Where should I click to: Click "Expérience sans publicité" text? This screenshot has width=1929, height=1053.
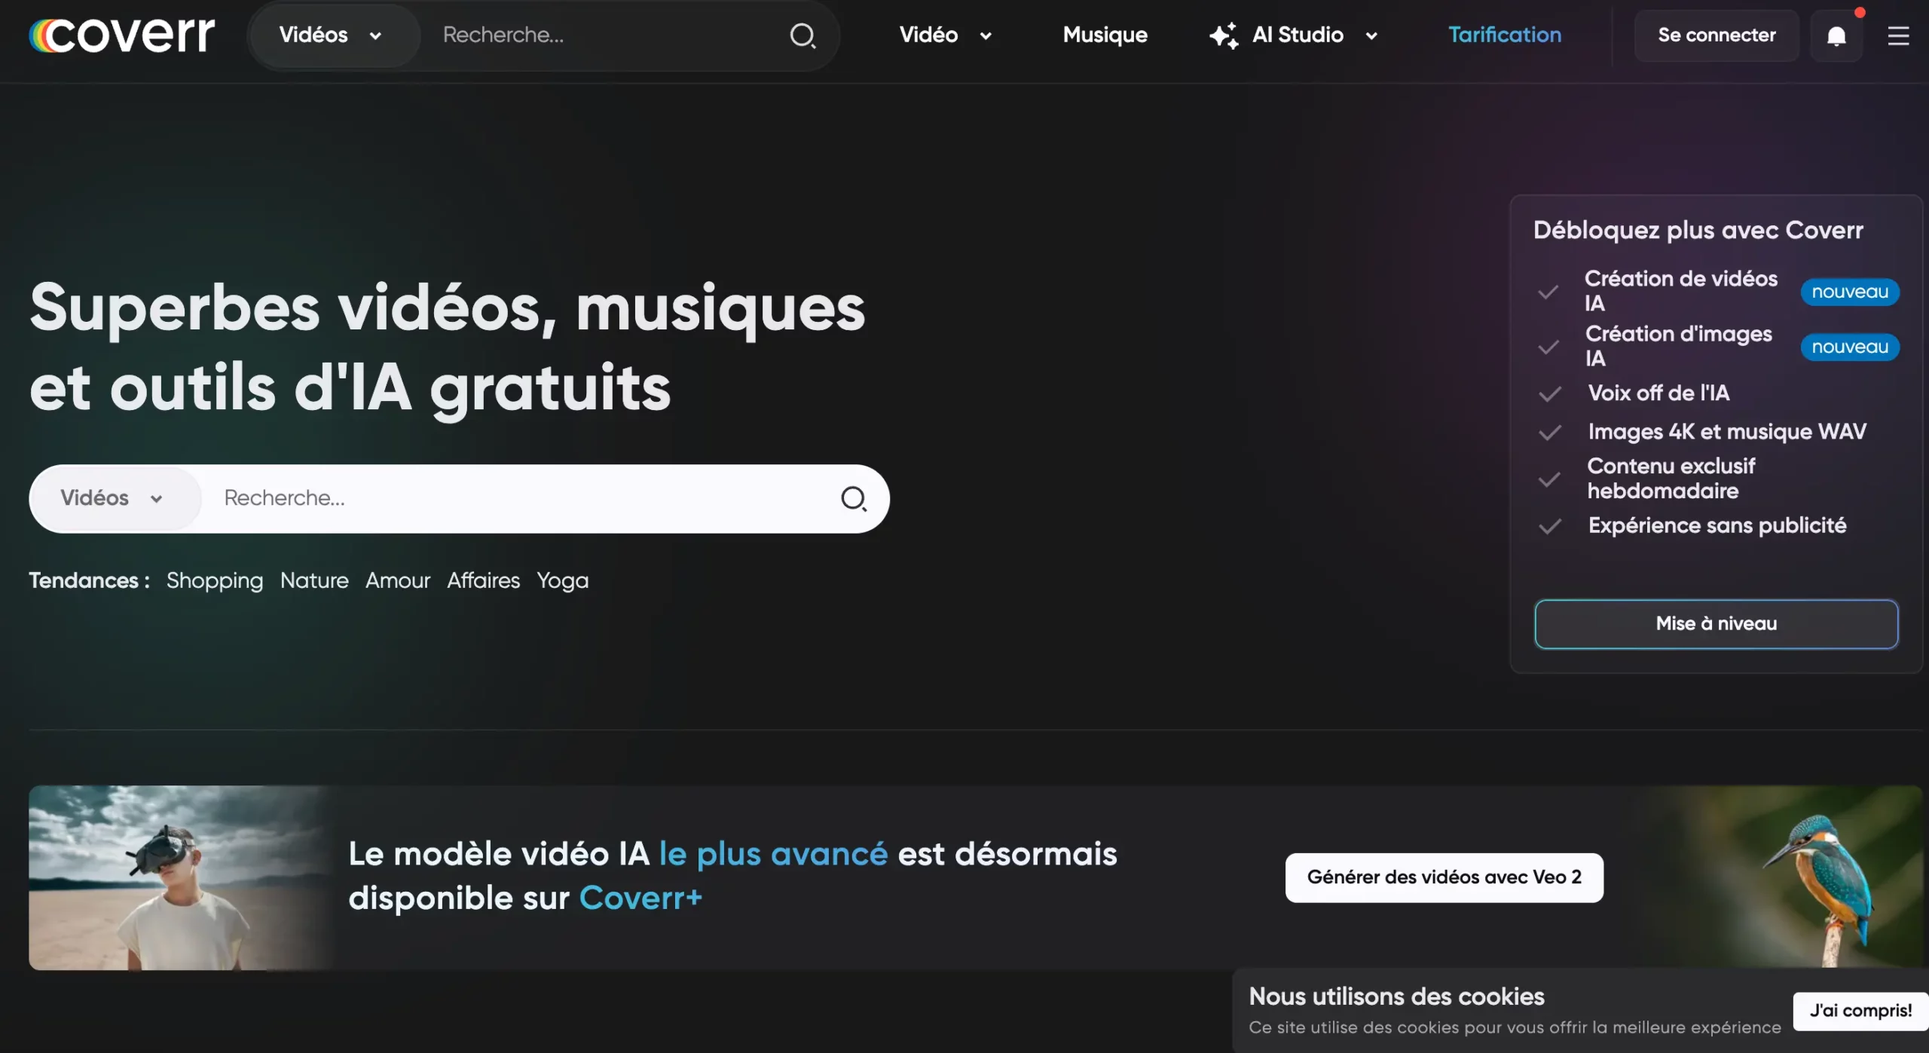click(x=1717, y=525)
